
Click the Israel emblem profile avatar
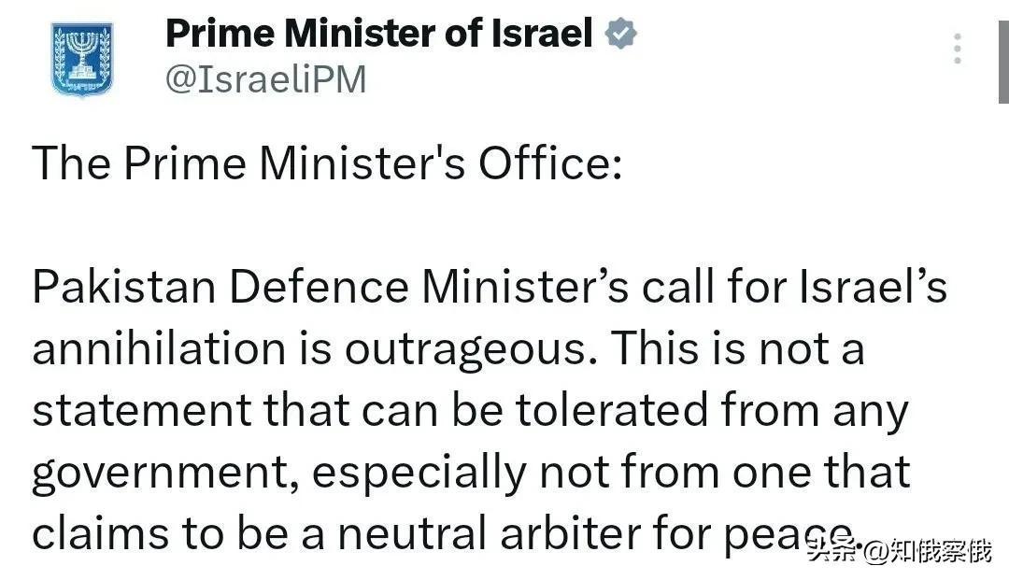(83, 62)
